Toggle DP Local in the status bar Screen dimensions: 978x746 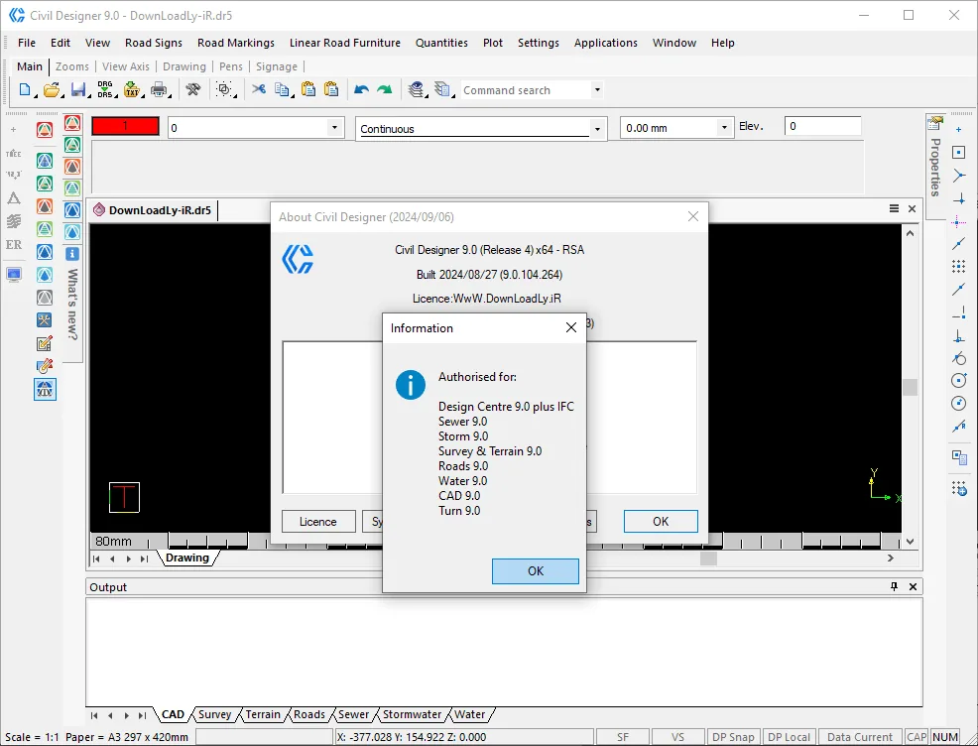pos(789,737)
